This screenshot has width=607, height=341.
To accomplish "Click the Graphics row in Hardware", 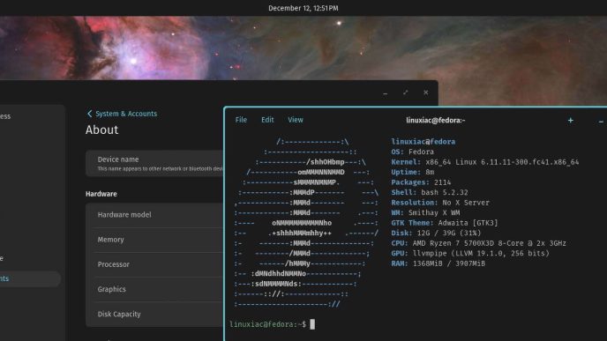I will [155, 289].
